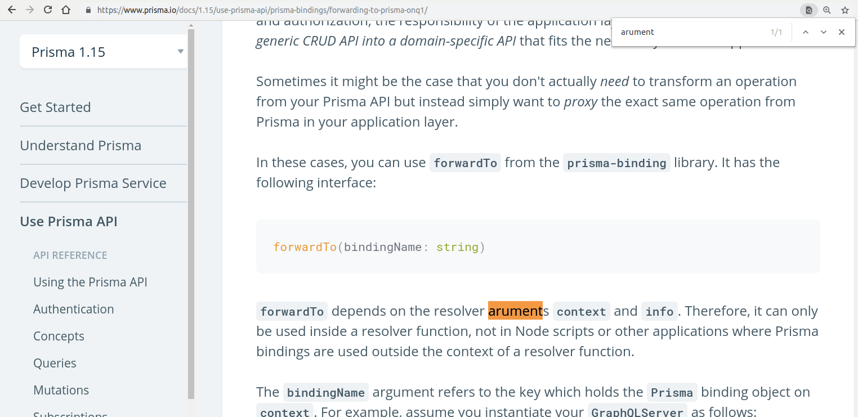Switch to the Queries documentation page
858x417 pixels.
pos(55,363)
